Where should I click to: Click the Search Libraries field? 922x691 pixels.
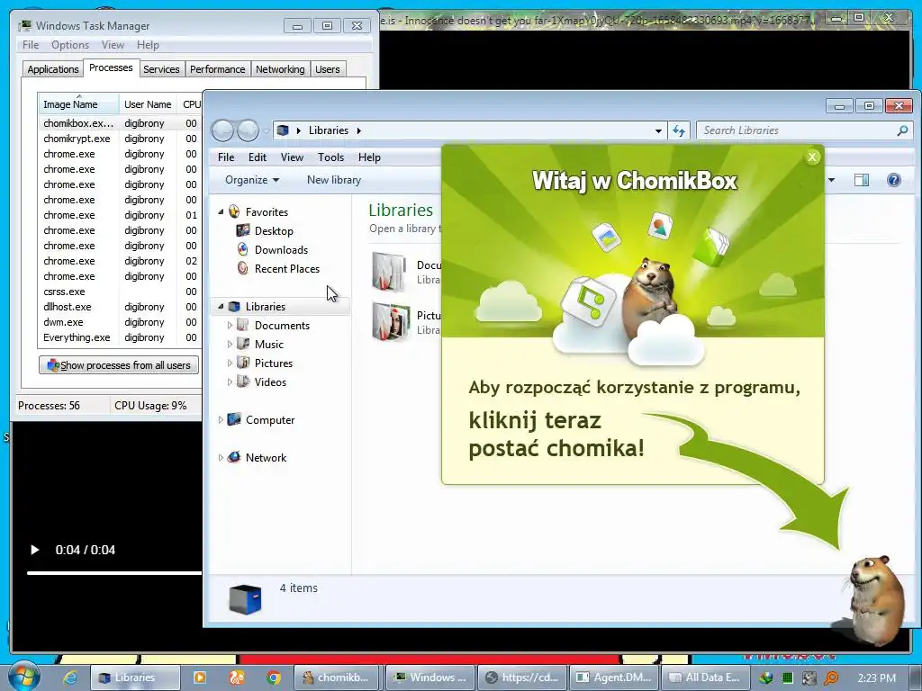804,130
